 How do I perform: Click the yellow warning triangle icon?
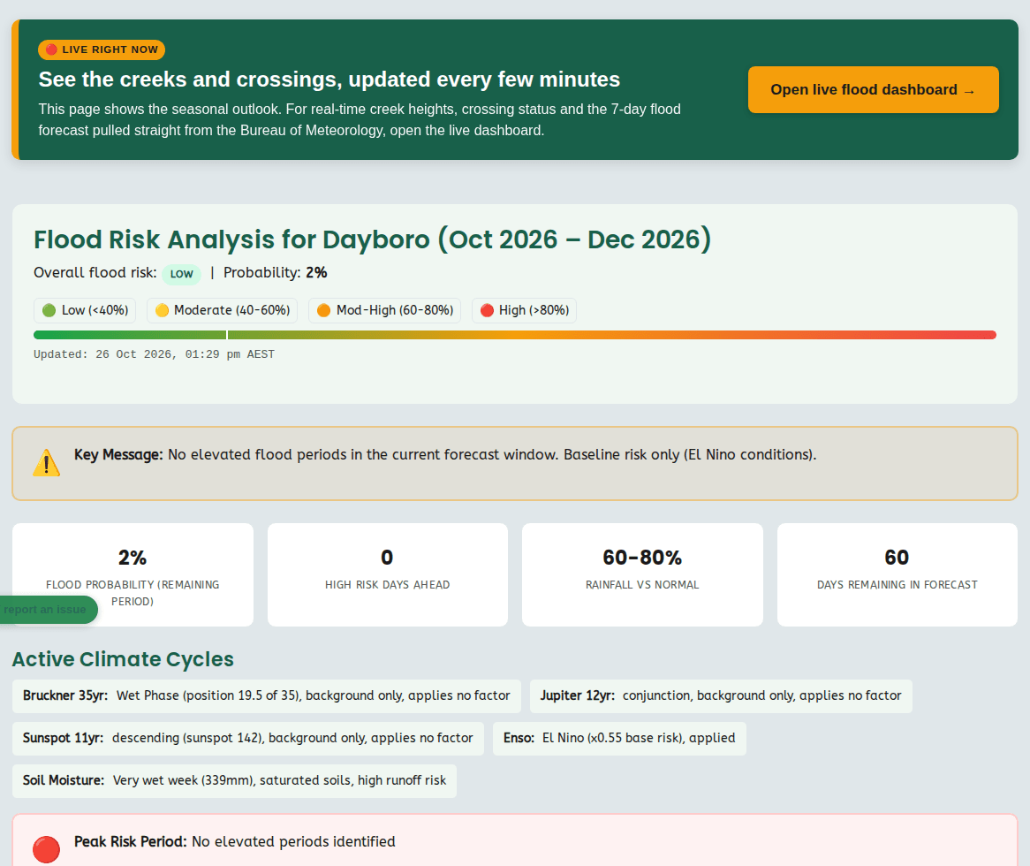coord(47,462)
